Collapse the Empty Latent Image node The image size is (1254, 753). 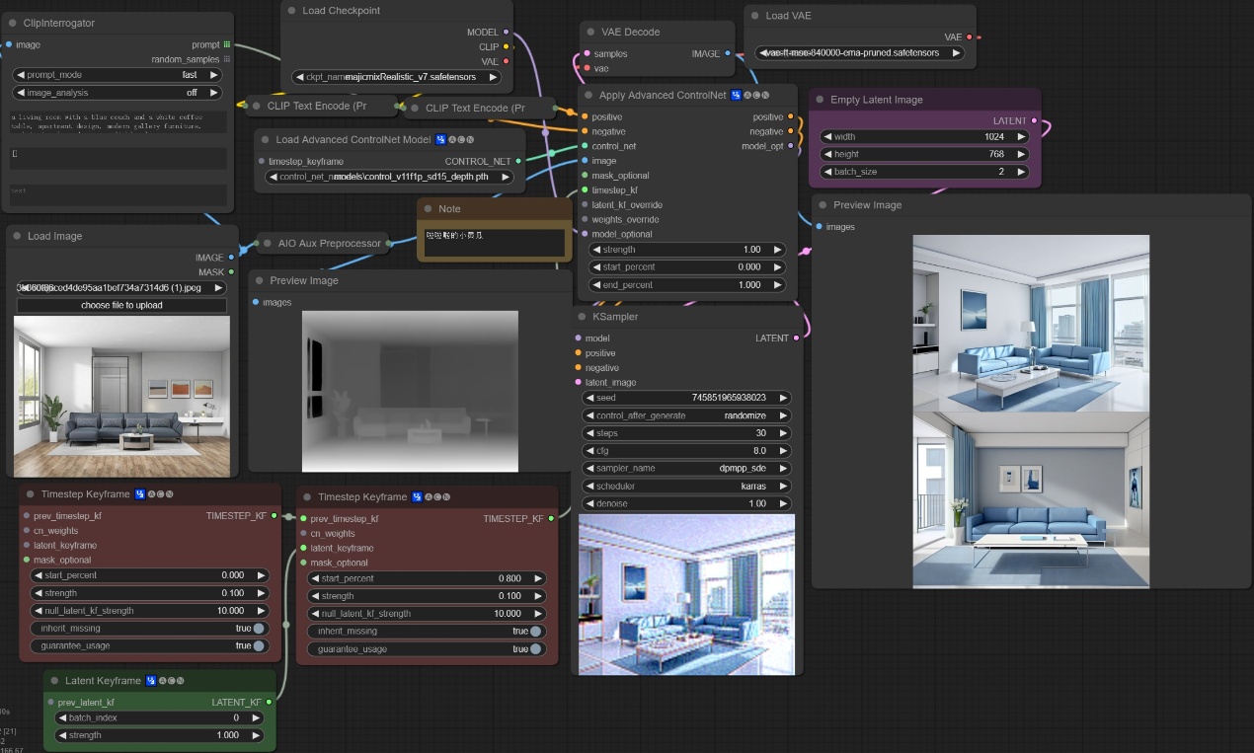(821, 100)
